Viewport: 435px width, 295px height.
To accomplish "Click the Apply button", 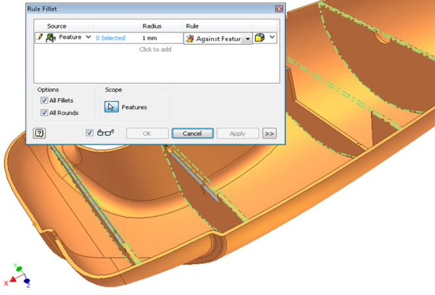I will click(238, 133).
